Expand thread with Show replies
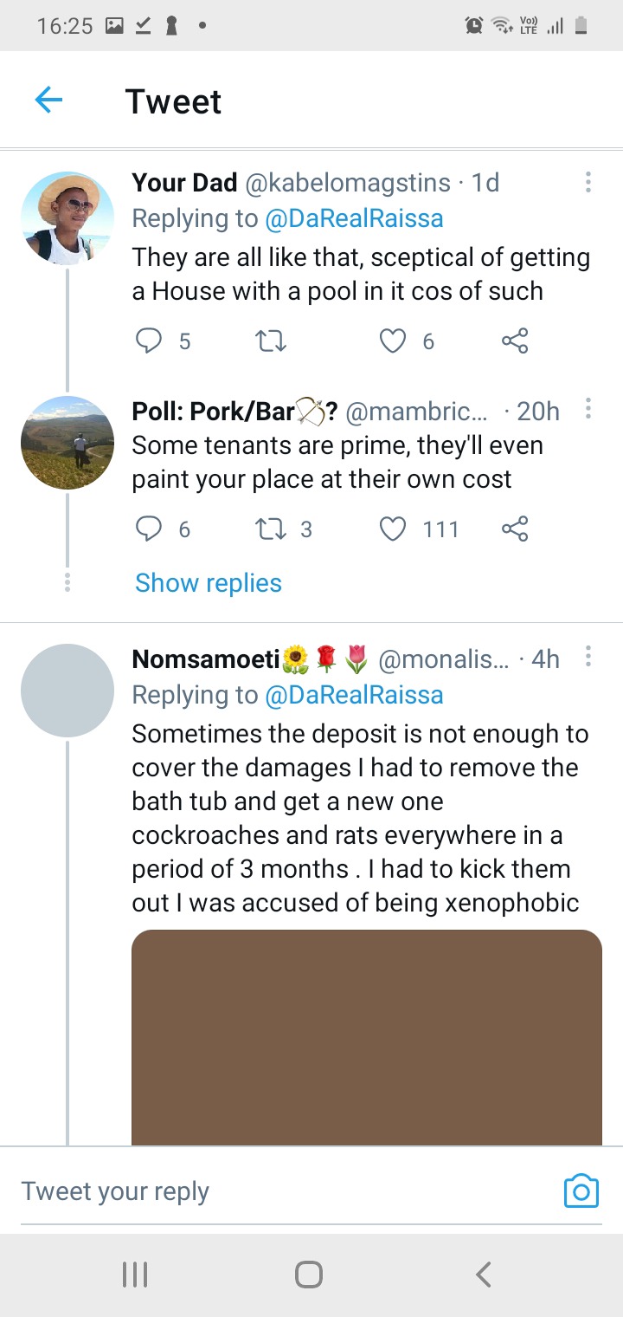The height and width of the screenshot is (1317, 623). point(209,583)
